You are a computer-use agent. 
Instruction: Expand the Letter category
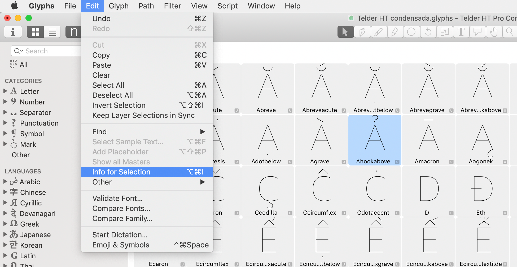5,91
